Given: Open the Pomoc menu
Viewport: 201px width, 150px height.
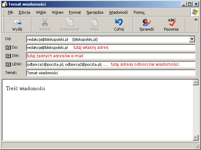Looking at the screenshot, I should (x=139, y=12).
